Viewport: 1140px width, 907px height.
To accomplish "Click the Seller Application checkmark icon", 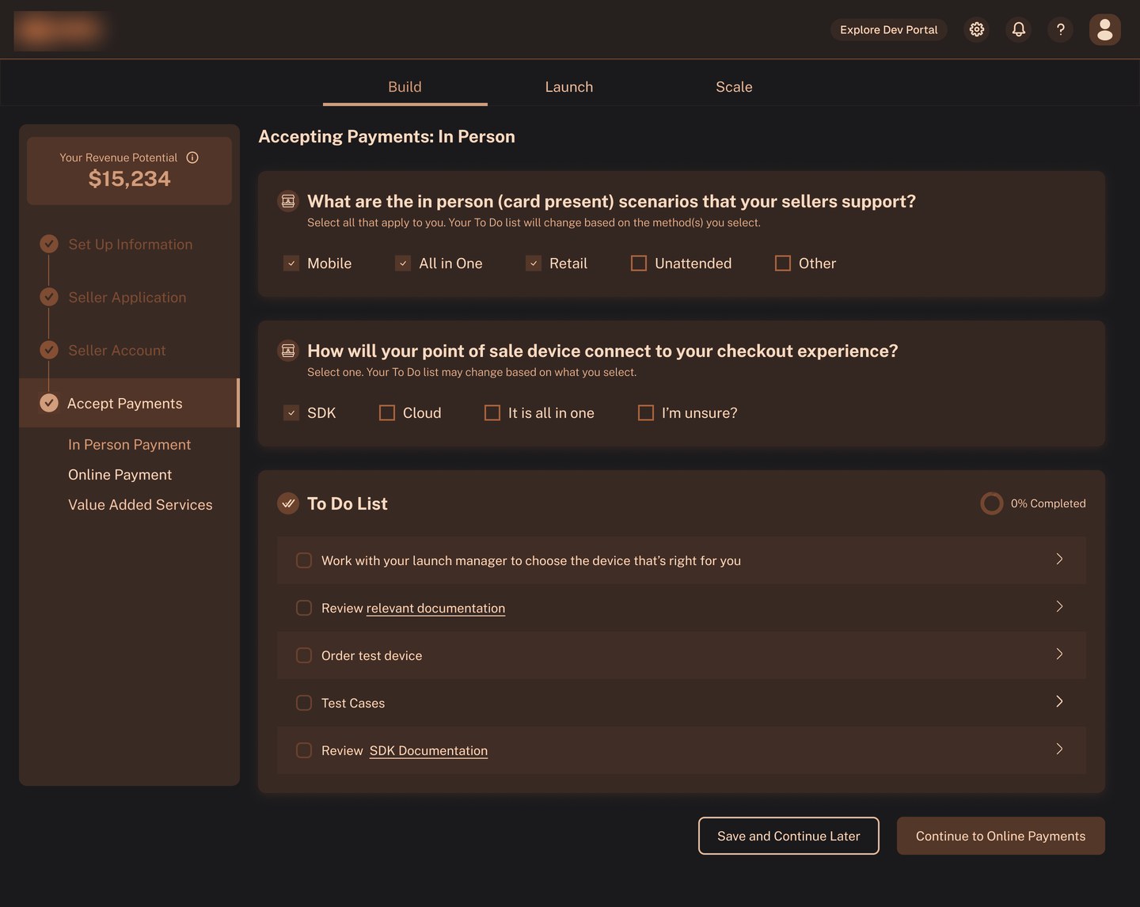I will pyautogui.click(x=49, y=297).
